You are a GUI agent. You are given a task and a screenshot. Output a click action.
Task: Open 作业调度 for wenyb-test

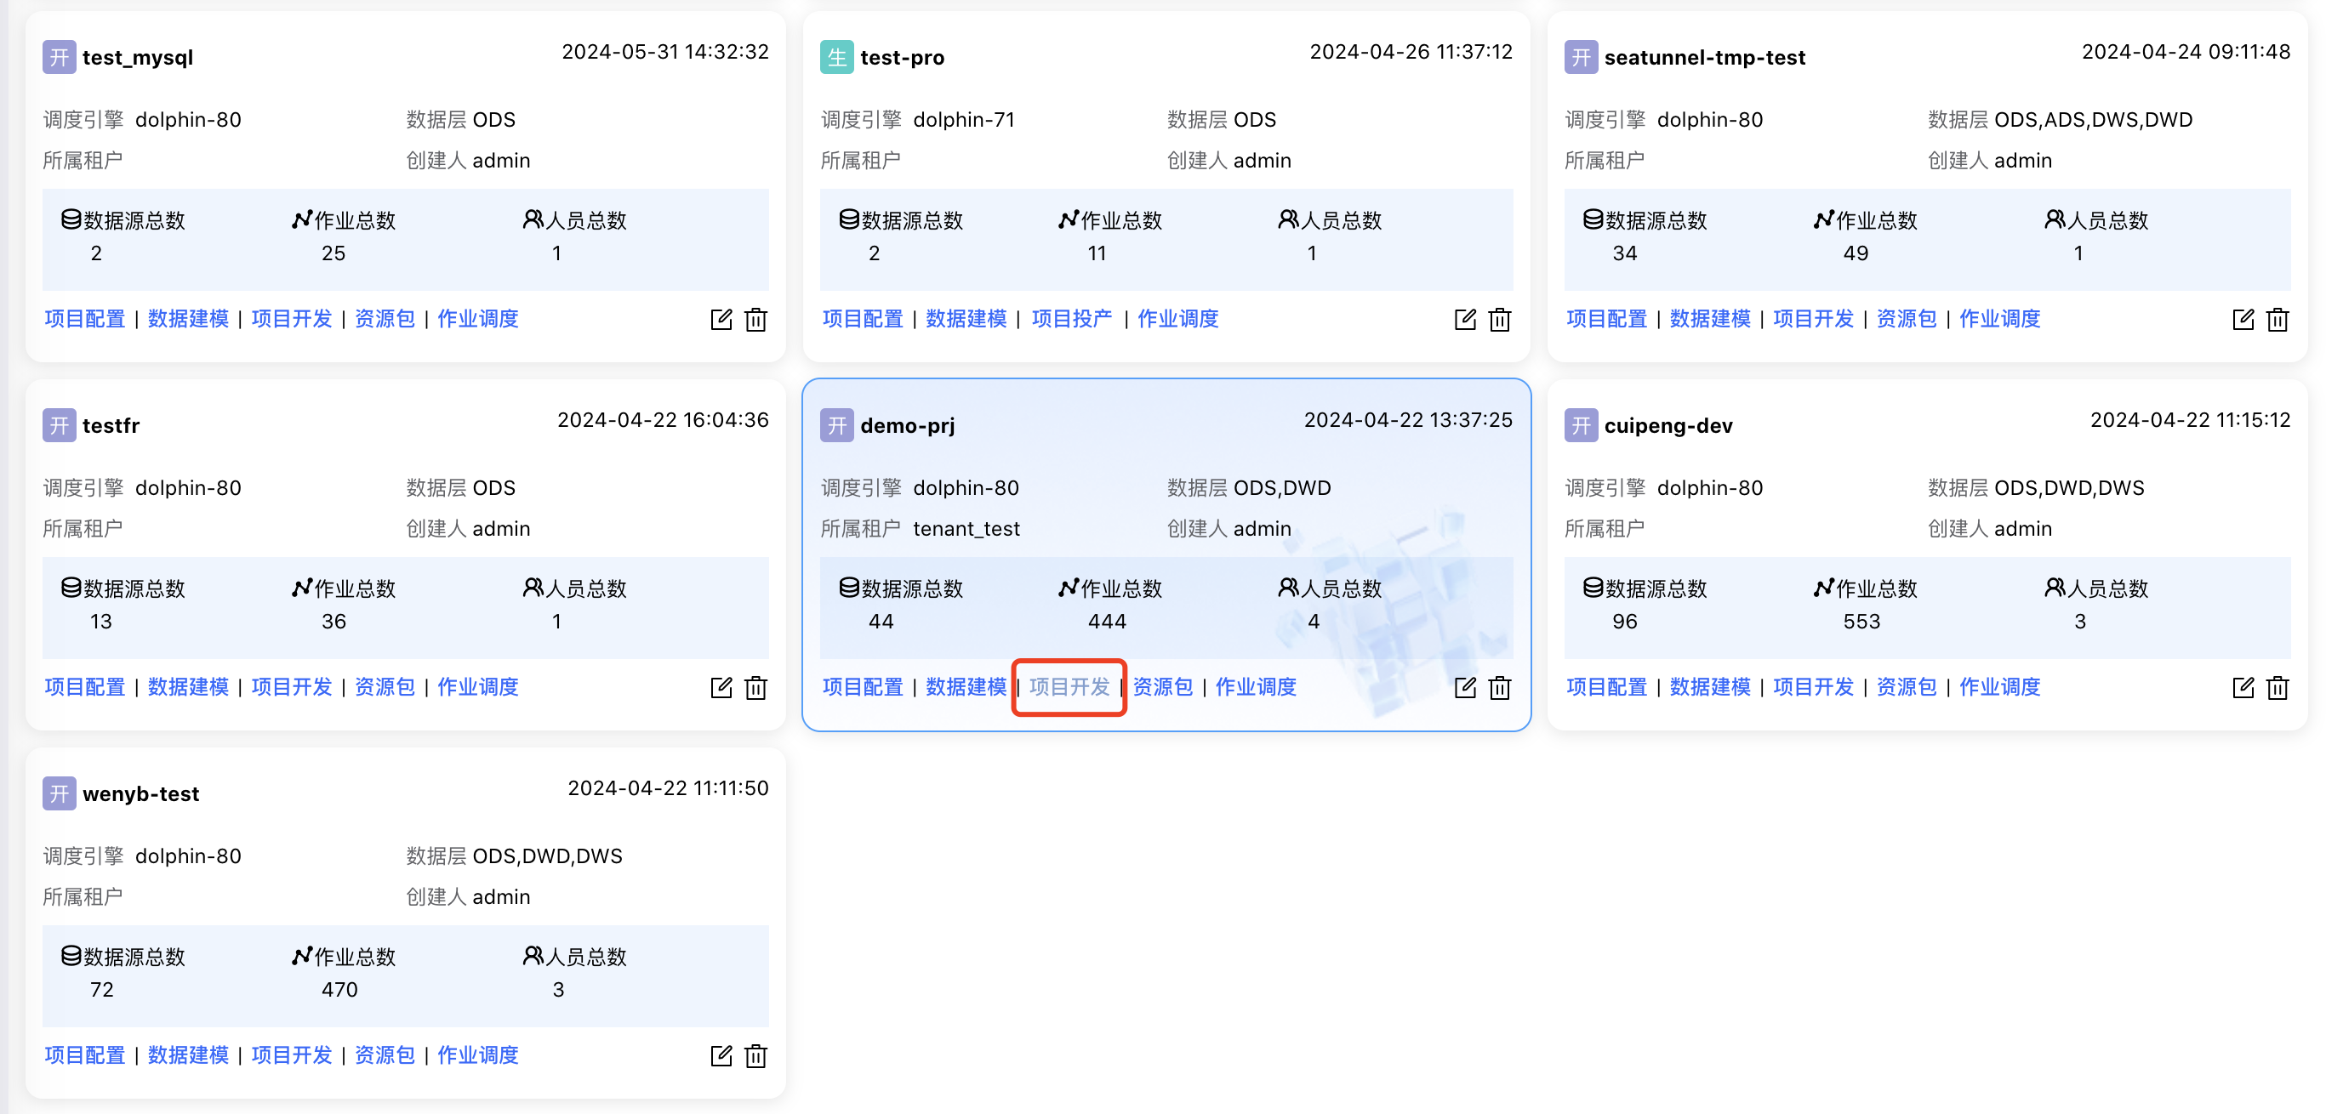pyautogui.click(x=477, y=1055)
